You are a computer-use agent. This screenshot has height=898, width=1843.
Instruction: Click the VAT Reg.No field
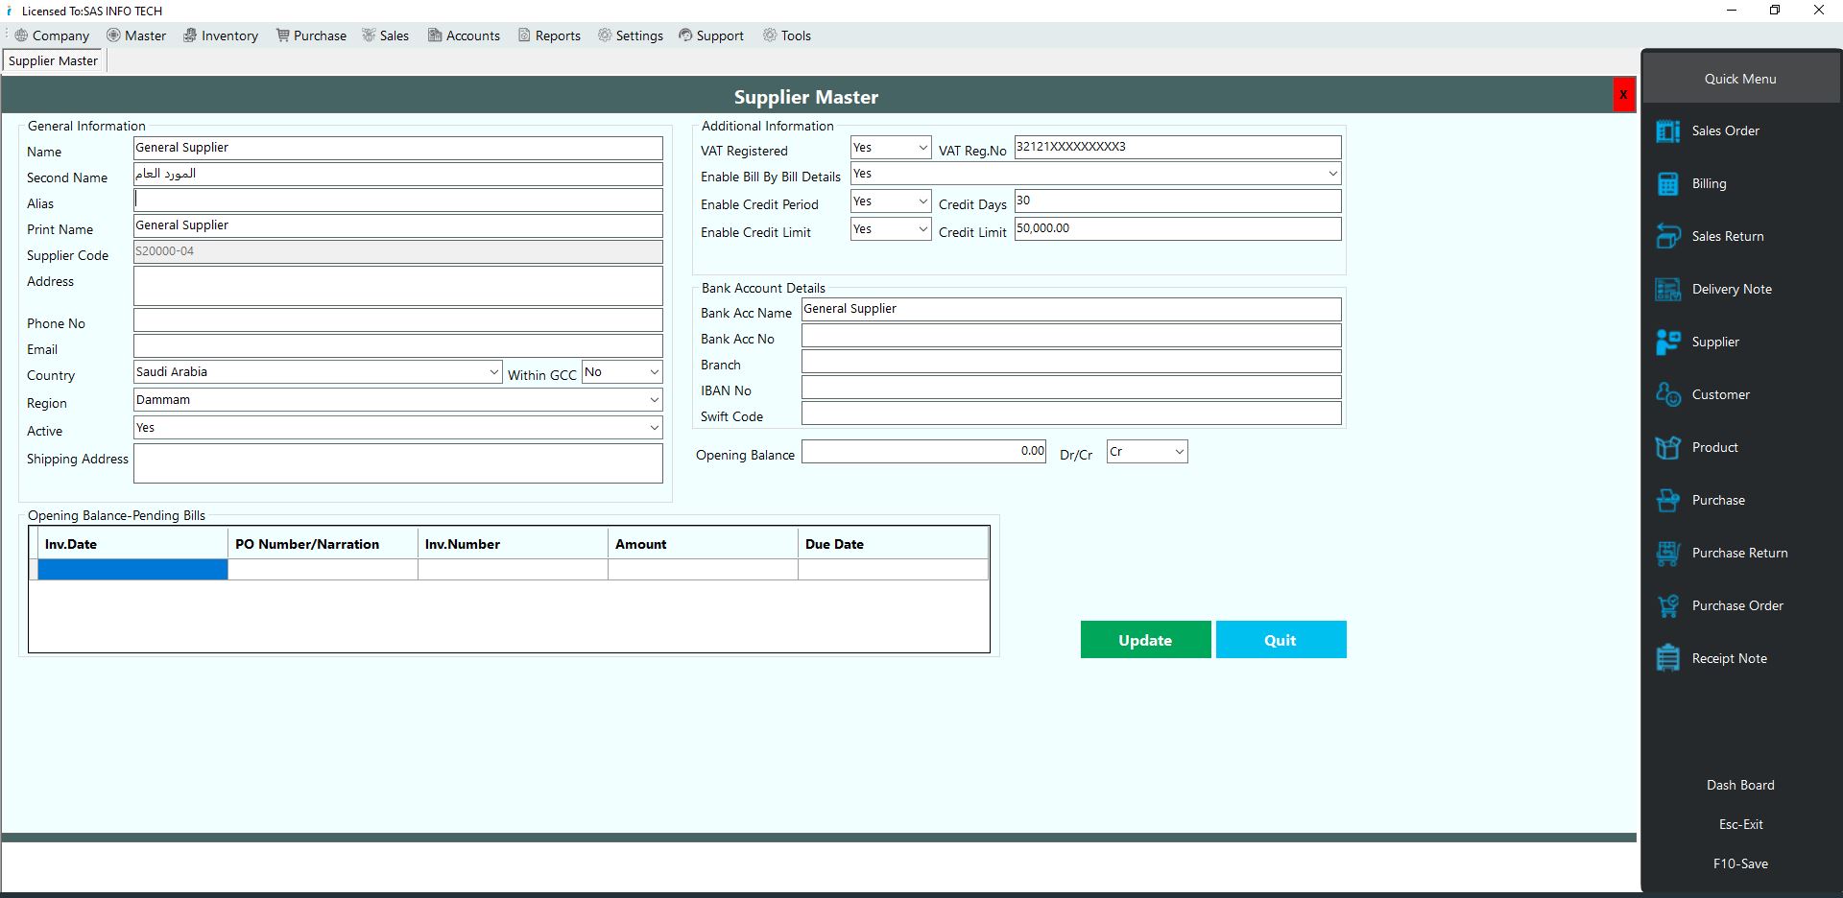pyautogui.click(x=1178, y=147)
